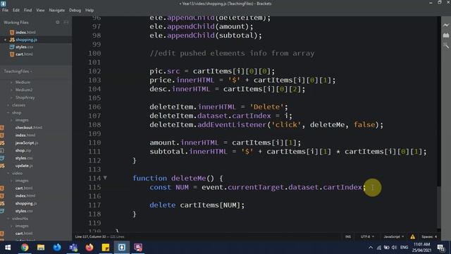
Task: Open the Edit menu
Action: pyautogui.click(x=16, y=10)
